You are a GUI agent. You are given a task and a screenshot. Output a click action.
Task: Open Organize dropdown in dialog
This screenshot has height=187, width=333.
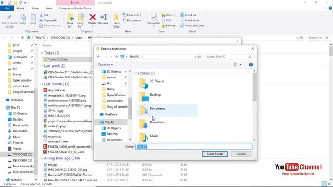click(x=106, y=64)
